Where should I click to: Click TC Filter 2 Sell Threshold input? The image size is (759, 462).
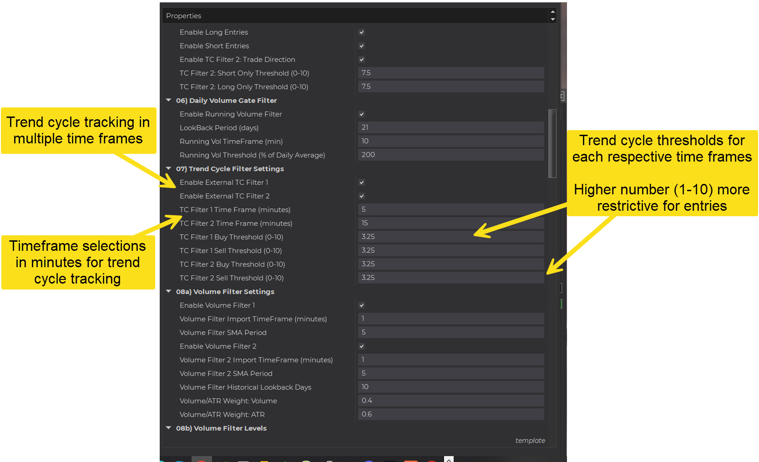point(450,278)
